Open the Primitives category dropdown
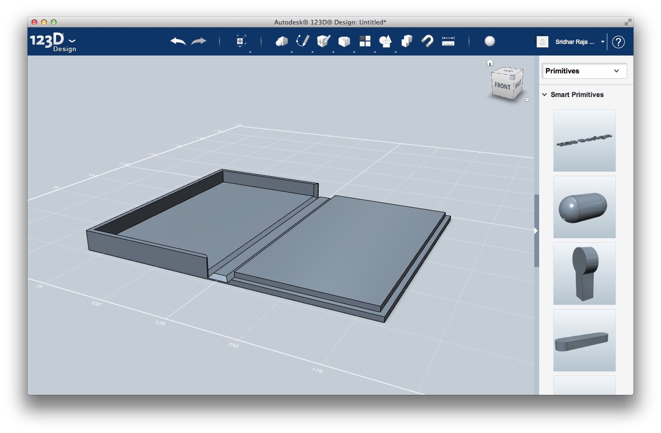The height and width of the screenshot is (433, 661). point(584,71)
